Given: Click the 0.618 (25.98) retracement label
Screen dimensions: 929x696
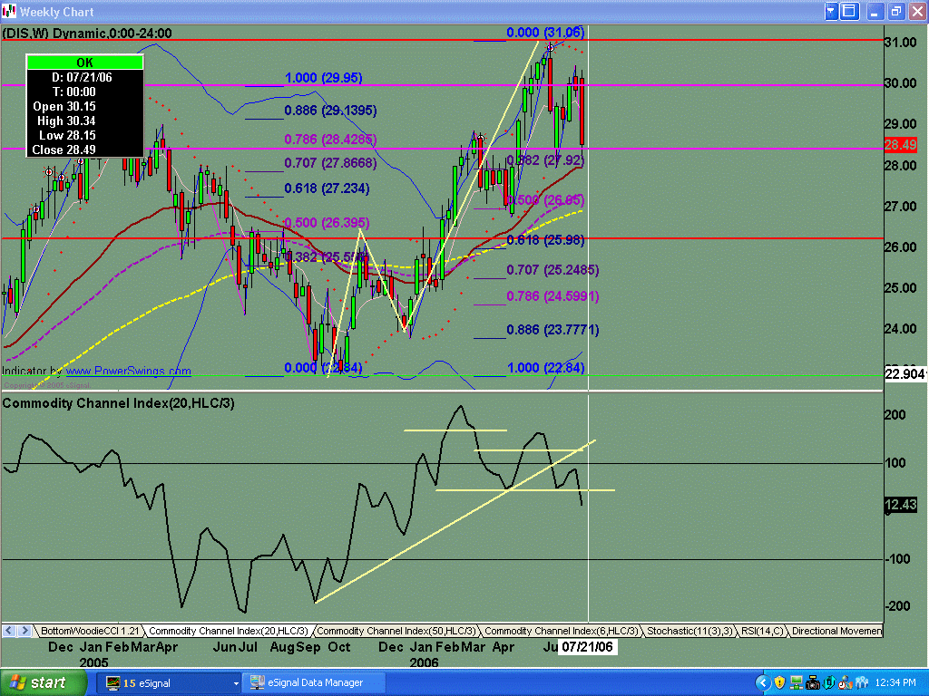Looking at the screenshot, I should click(x=545, y=239).
